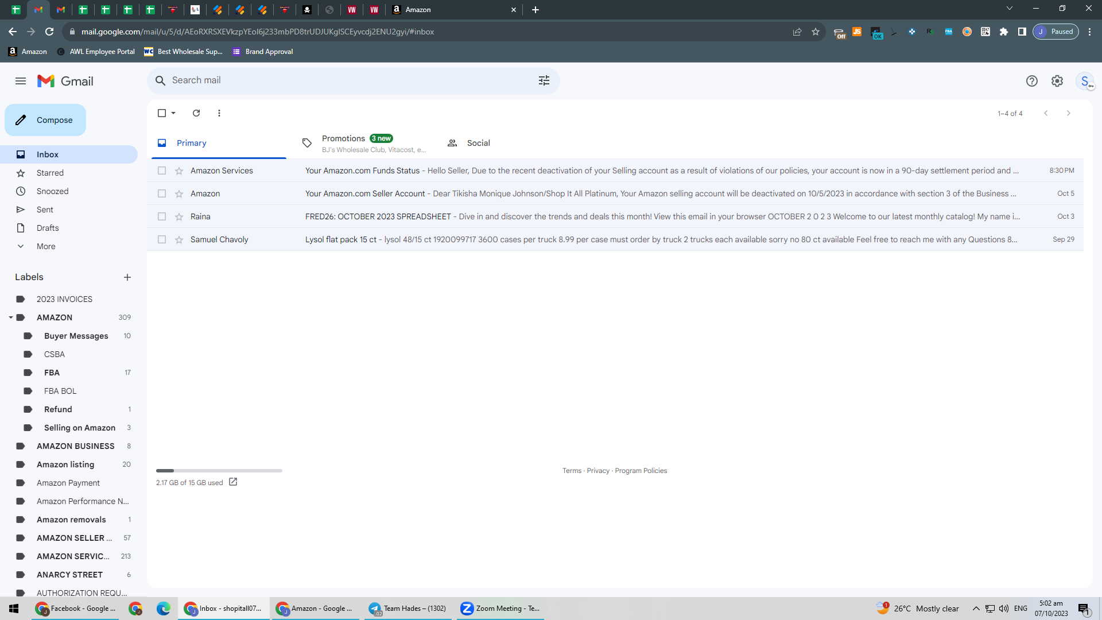Open the Buyer Messages label
1102x620 pixels.
point(76,336)
